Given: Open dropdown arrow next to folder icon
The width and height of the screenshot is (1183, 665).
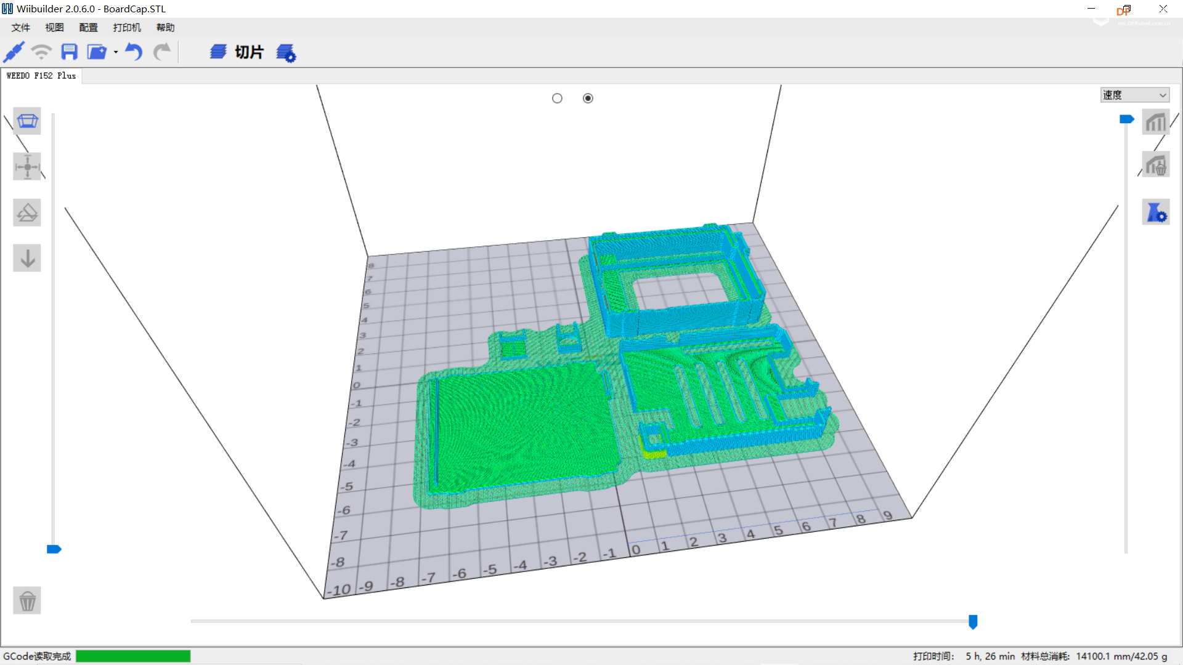Looking at the screenshot, I should (x=116, y=53).
